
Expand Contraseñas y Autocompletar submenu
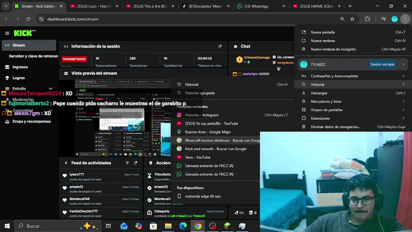(403, 76)
